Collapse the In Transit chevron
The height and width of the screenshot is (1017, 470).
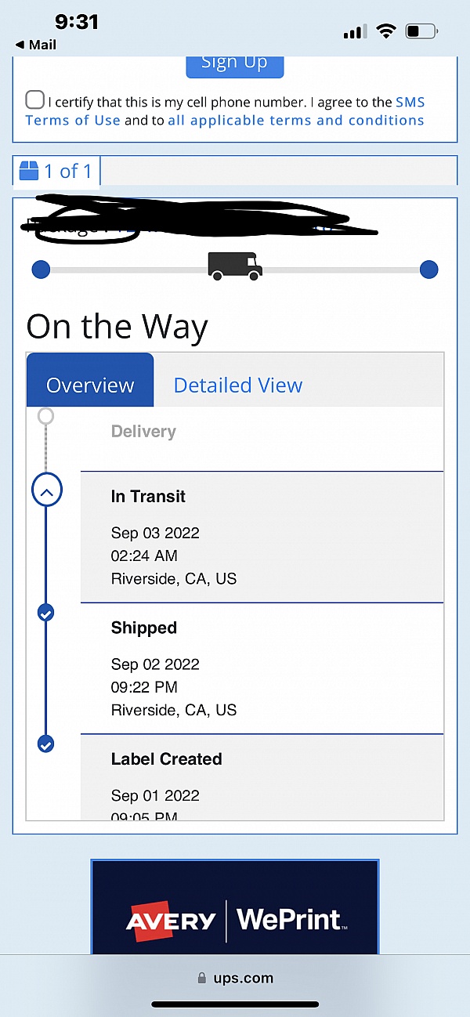click(x=46, y=492)
